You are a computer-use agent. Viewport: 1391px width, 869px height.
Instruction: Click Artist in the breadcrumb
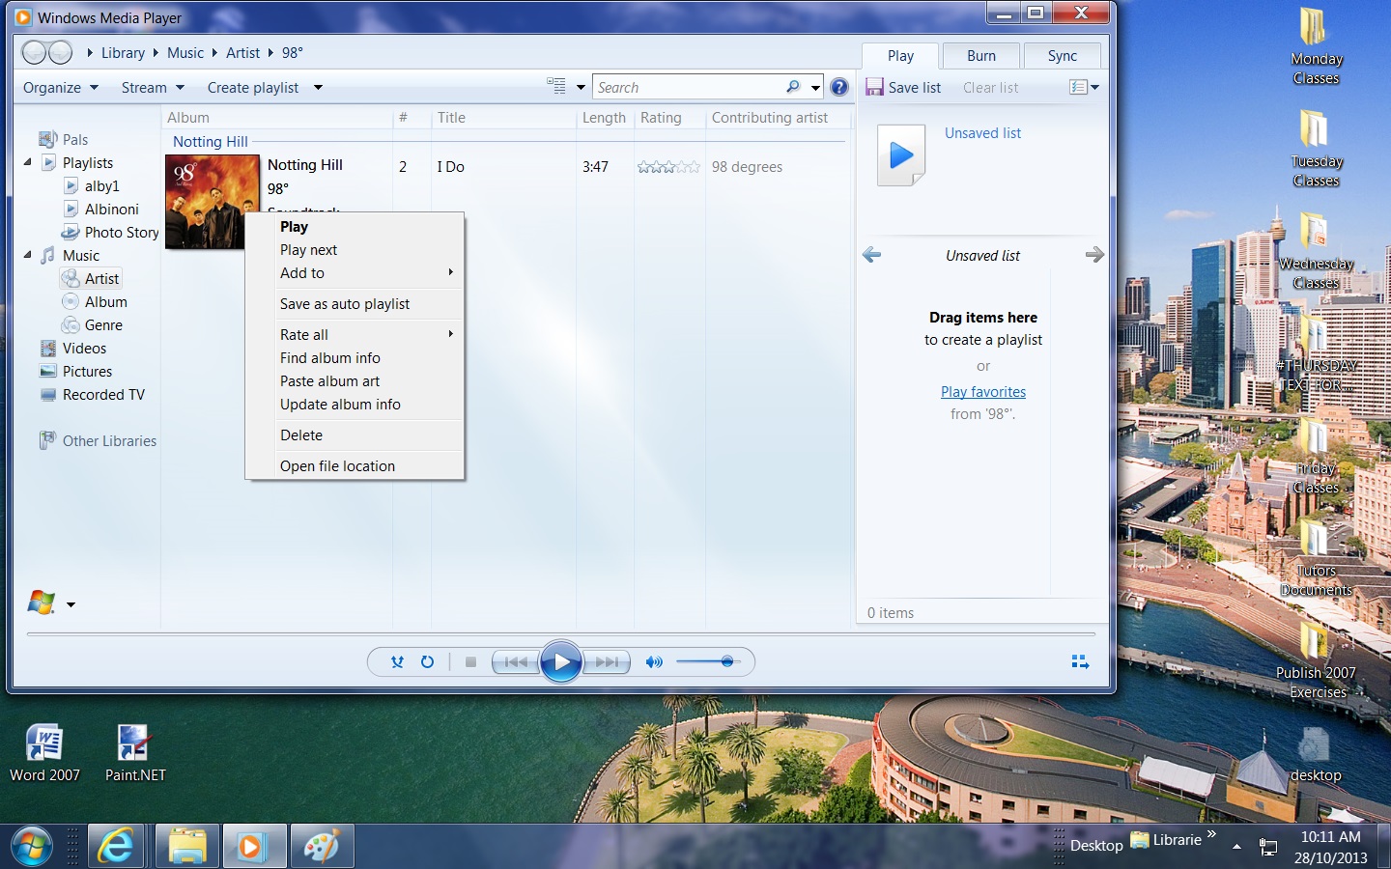(242, 53)
